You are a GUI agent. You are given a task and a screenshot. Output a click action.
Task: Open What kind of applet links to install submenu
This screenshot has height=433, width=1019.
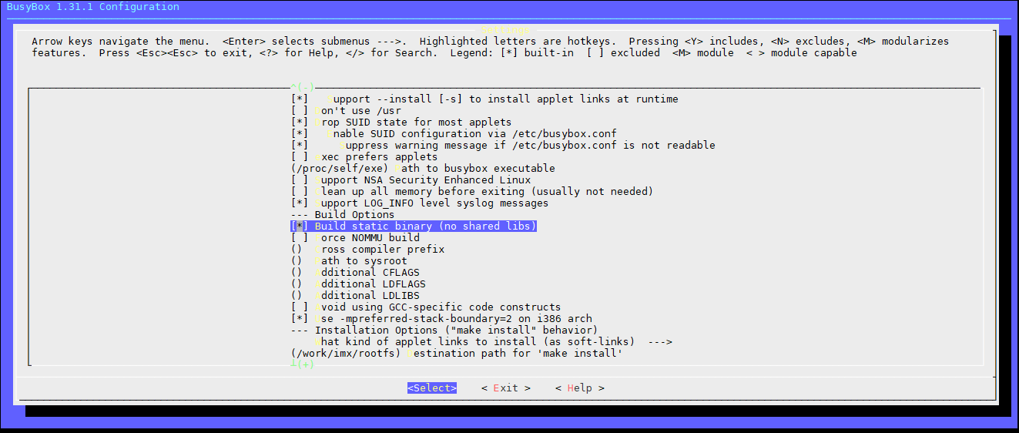coord(494,342)
